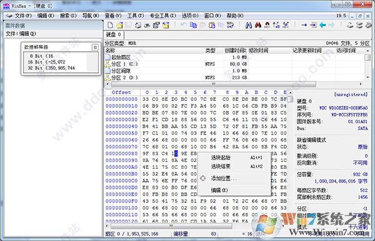Click the red binoculars Find Hex icon
This screenshot has height=241, width=375.
257,25
